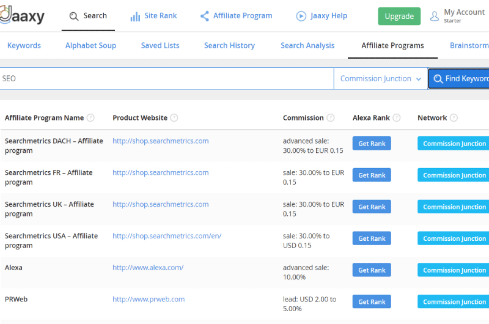Click help icon beside Network header

coord(454,118)
